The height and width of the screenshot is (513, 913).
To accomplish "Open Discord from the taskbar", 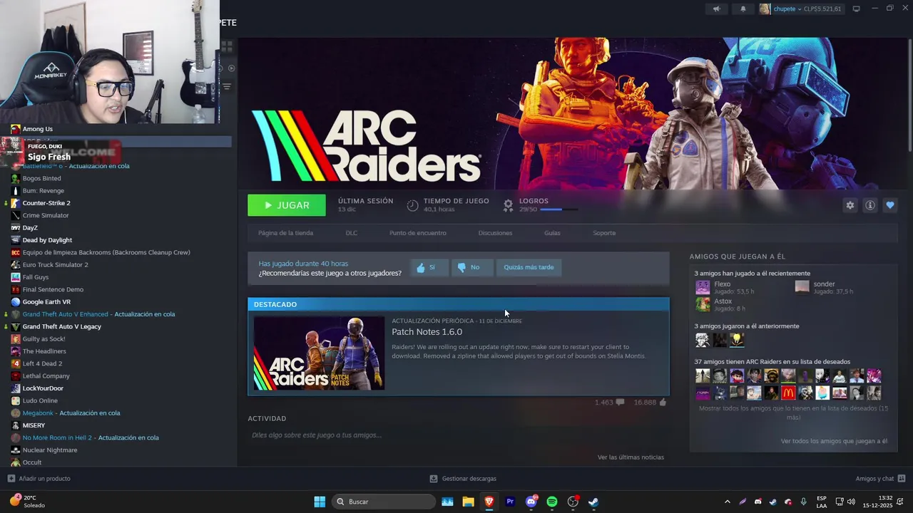I will [x=531, y=502].
